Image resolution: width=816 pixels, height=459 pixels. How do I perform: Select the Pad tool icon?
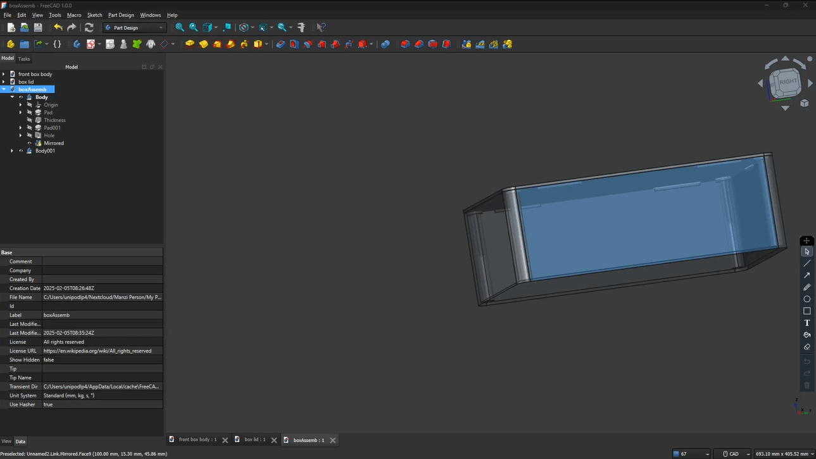click(x=189, y=44)
